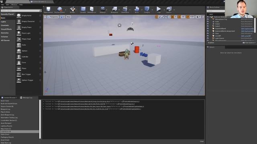Click the Blueprints toolbar icon
The height and width of the screenshot is (144, 257).
[114, 10]
